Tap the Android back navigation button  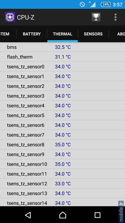click(x=28, y=215)
